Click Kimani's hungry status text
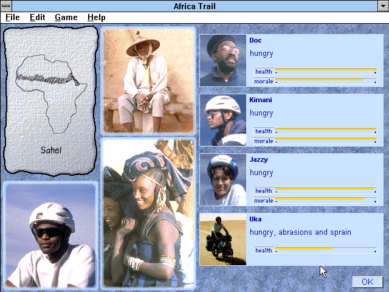 pyautogui.click(x=261, y=113)
